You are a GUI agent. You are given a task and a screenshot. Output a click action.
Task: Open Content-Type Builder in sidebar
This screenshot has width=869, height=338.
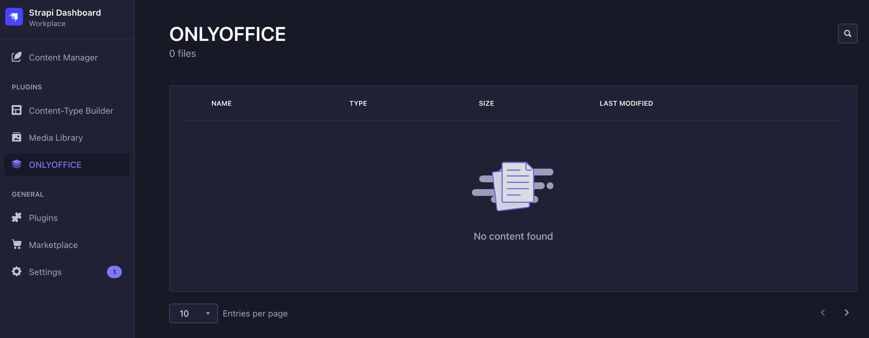pyautogui.click(x=67, y=111)
